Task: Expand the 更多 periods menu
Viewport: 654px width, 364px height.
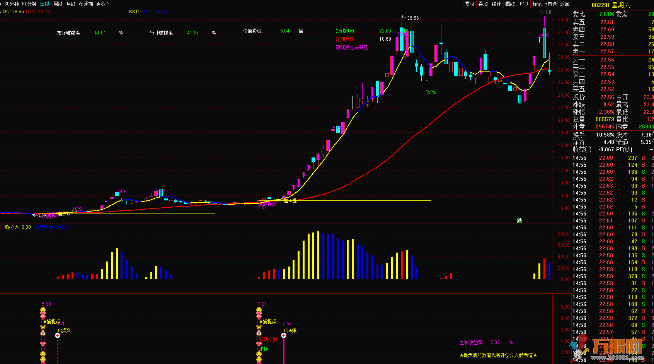Action: click(102, 4)
